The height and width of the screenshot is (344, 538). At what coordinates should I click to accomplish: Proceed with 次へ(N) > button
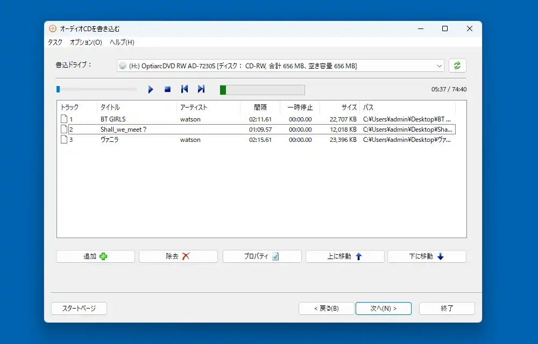[x=383, y=309]
